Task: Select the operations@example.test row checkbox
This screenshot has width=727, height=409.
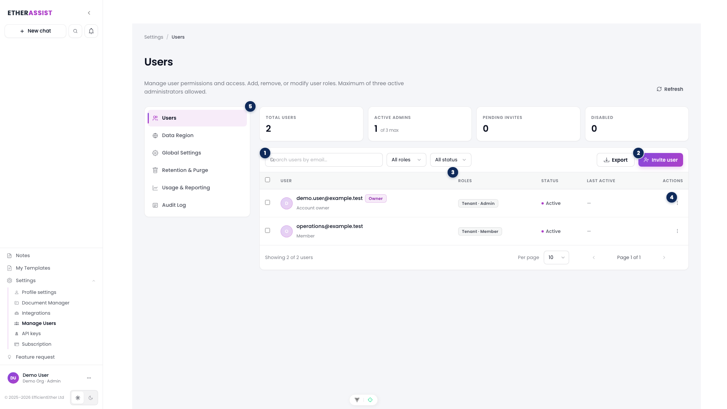Action: coord(268,231)
